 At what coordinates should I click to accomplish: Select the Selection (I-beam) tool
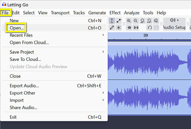(x=112, y=21)
